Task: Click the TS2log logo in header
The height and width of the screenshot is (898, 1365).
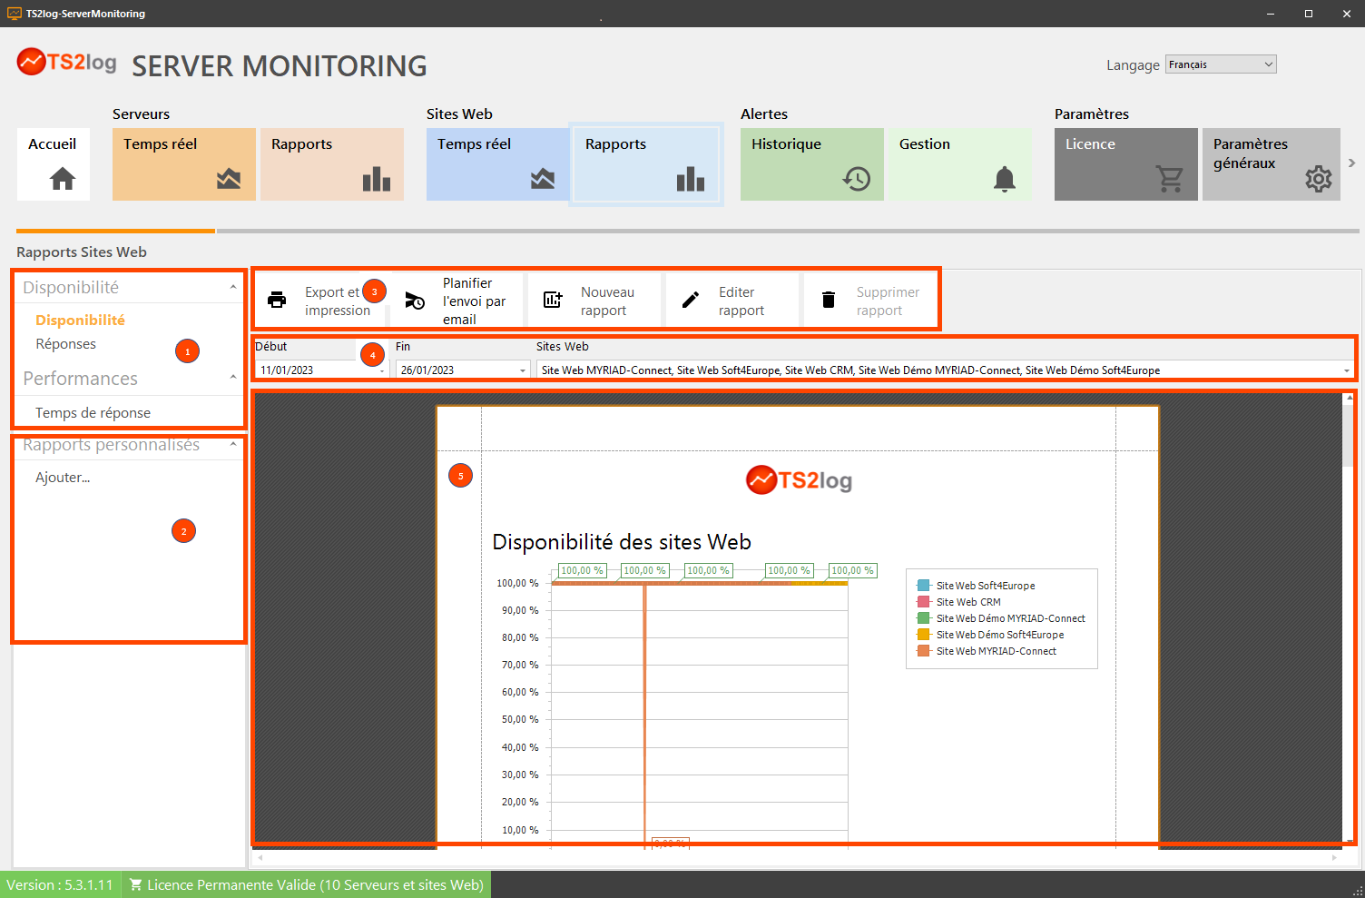Action: pyautogui.click(x=67, y=62)
